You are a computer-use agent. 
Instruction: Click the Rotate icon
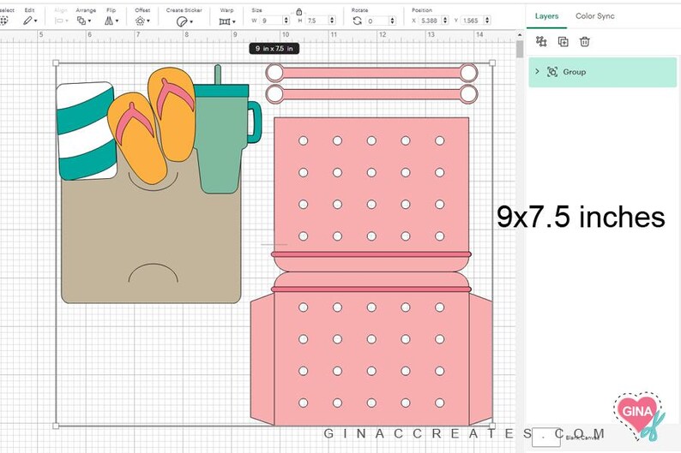pos(357,21)
